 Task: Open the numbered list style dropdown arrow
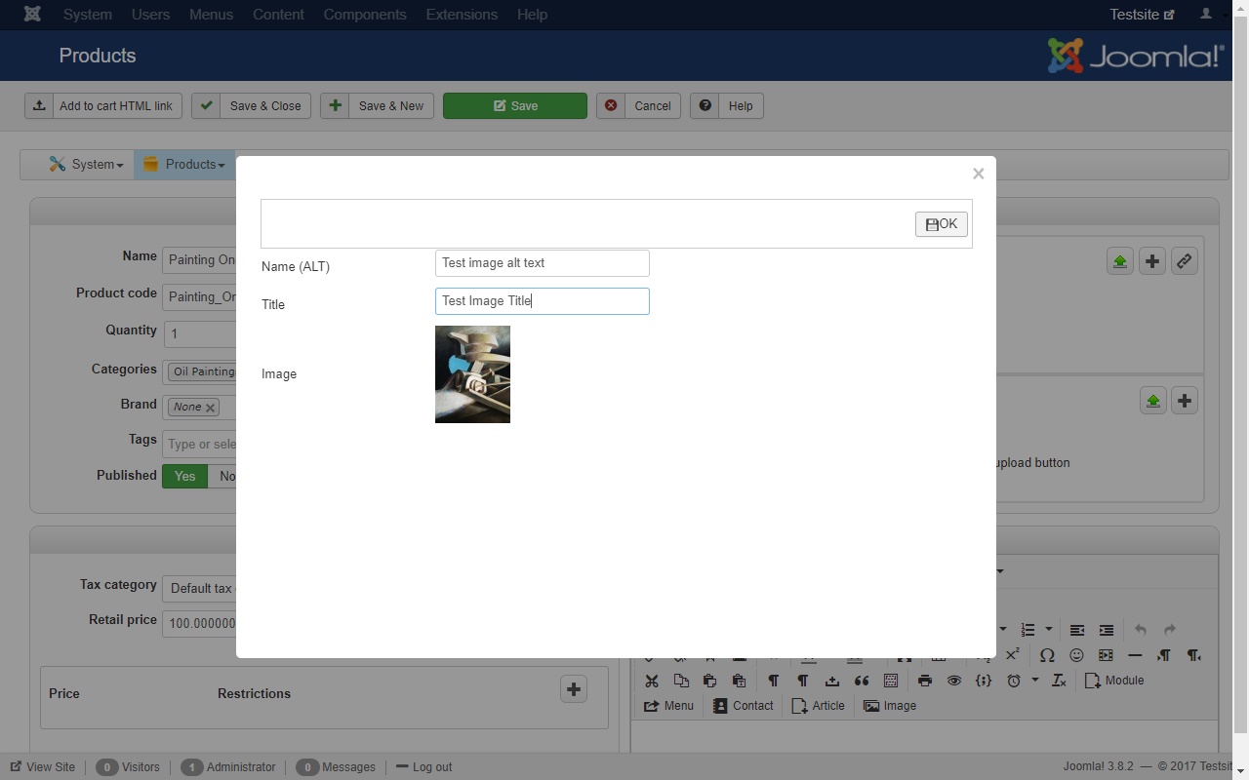tap(1049, 630)
